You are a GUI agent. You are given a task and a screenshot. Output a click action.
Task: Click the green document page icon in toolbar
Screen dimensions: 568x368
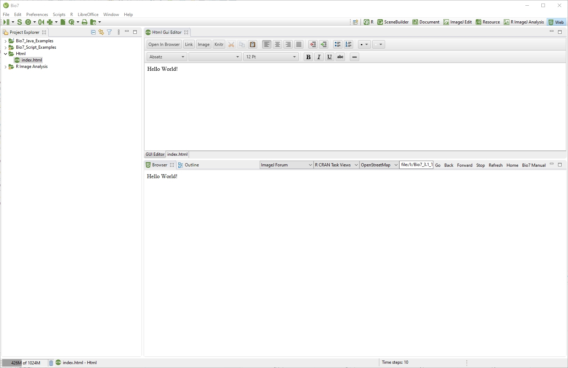coord(63,22)
